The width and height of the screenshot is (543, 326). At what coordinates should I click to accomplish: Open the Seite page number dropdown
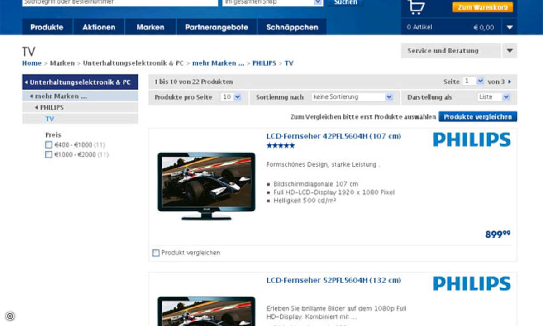click(x=473, y=81)
